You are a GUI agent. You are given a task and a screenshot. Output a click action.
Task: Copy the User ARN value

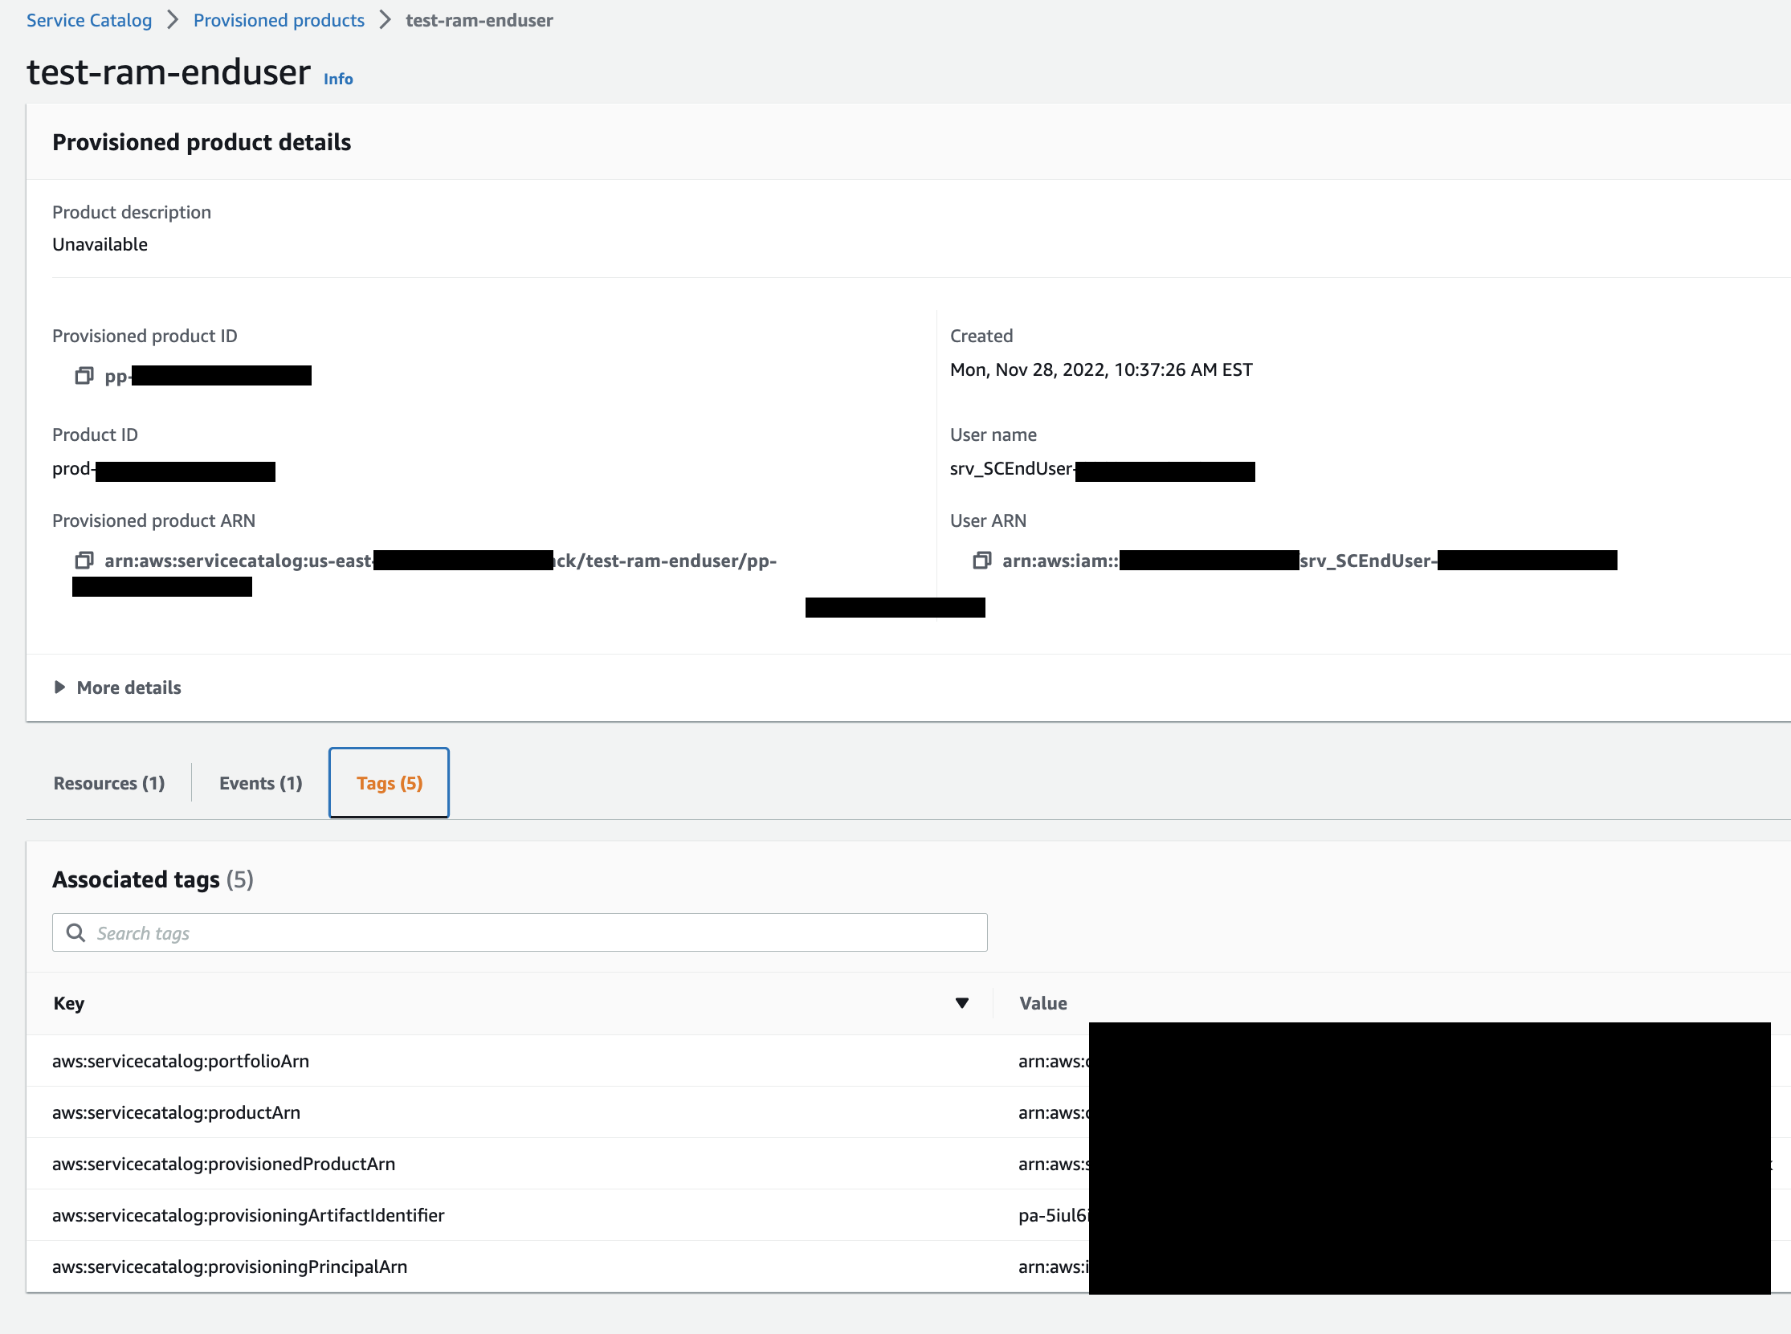[x=982, y=560]
